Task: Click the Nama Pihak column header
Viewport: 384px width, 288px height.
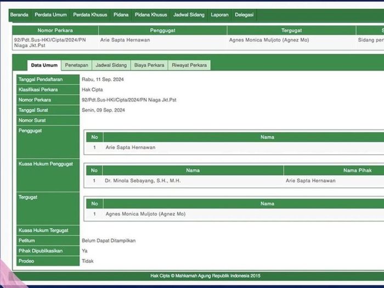Action: (357, 171)
